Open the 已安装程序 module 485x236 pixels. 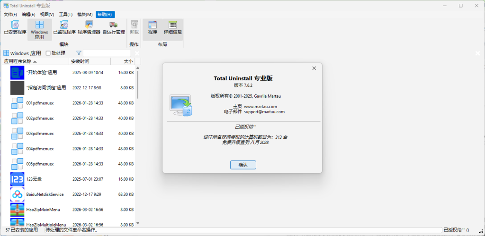(x=15, y=27)
